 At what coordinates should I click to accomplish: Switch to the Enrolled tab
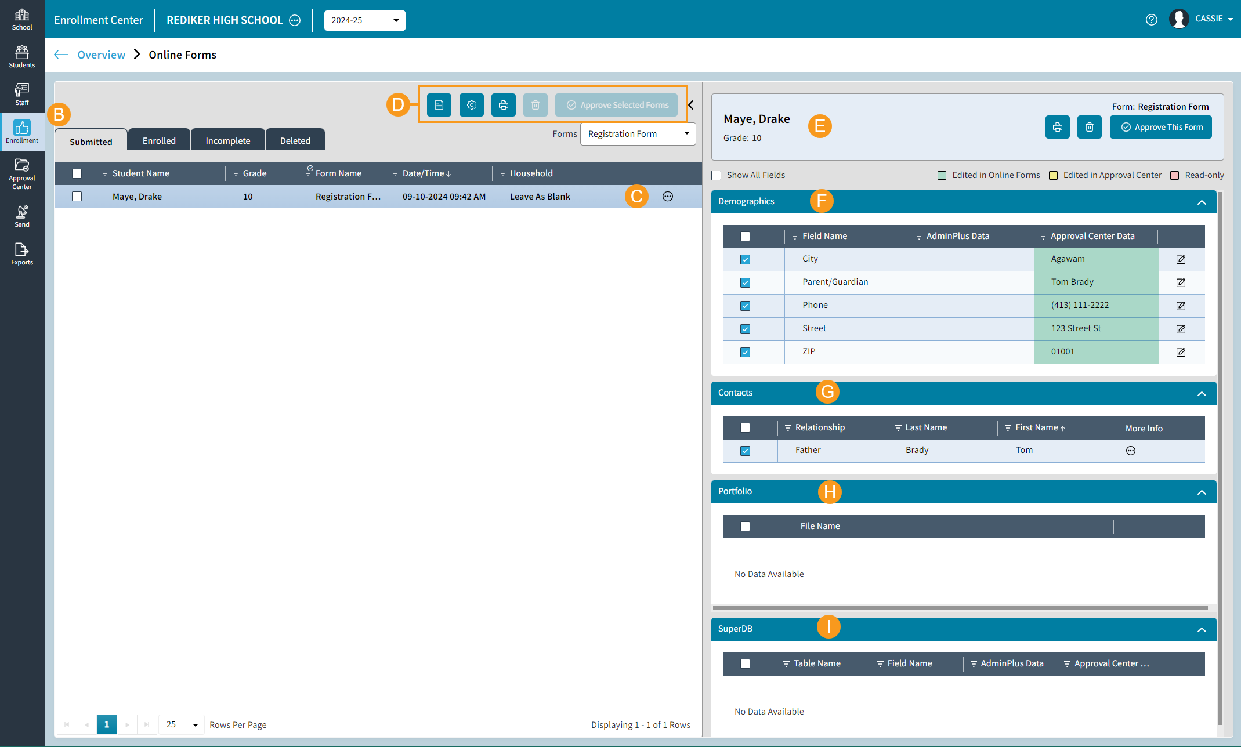pos(159,141)
